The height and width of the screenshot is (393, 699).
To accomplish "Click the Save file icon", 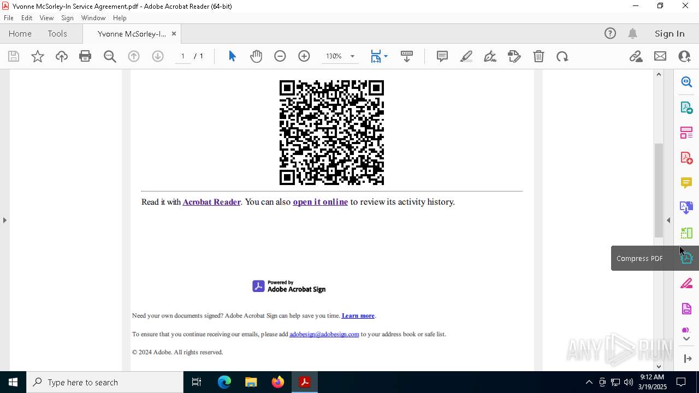I will [x=14, y=56].
